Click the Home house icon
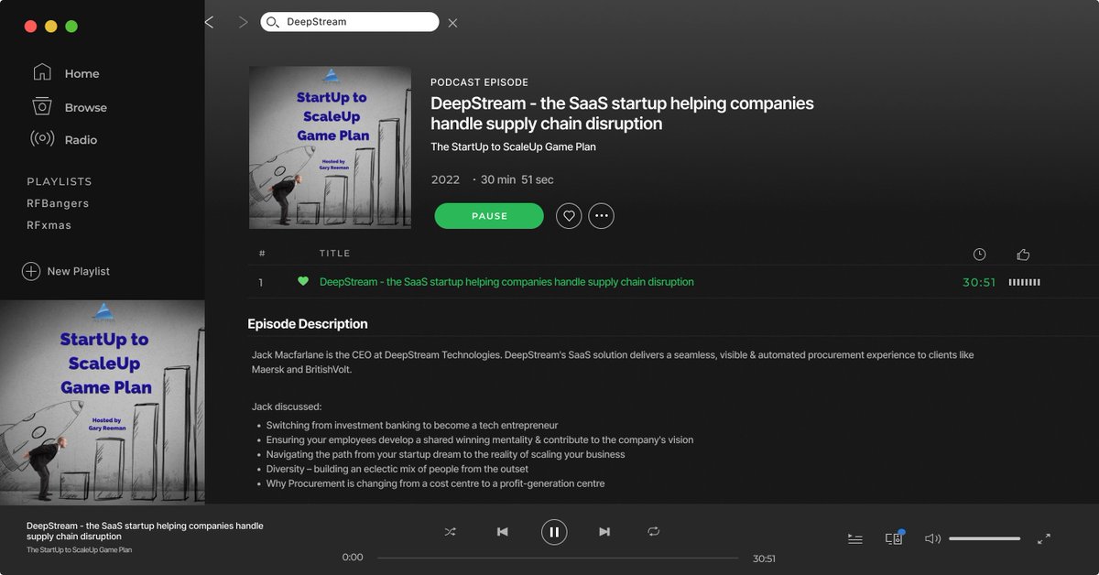This screenshot has width=1099, height=575. [42, 72]
